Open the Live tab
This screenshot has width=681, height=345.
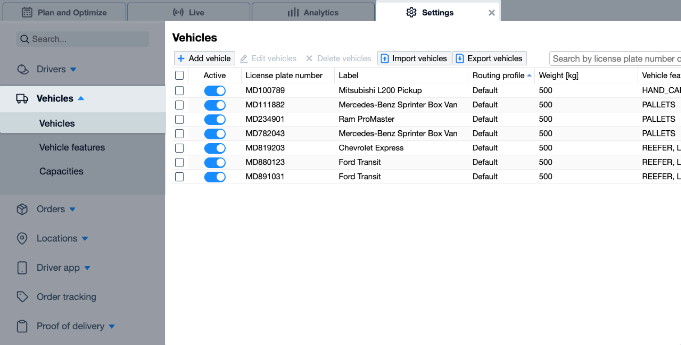click(188, 13)
